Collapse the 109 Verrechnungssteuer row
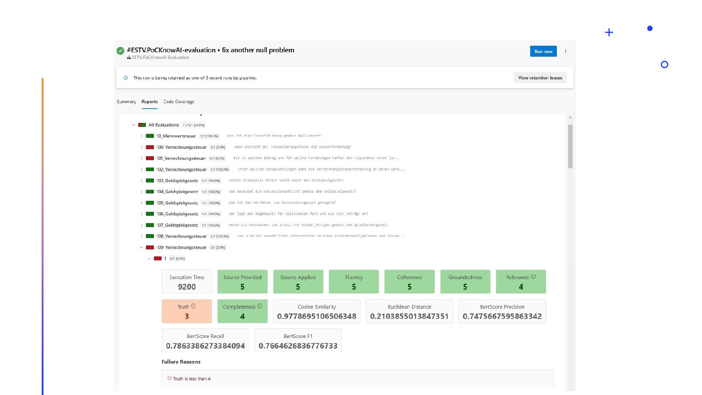Image resolution: width=702 pixels, height=395 pixels. [141, 248]
